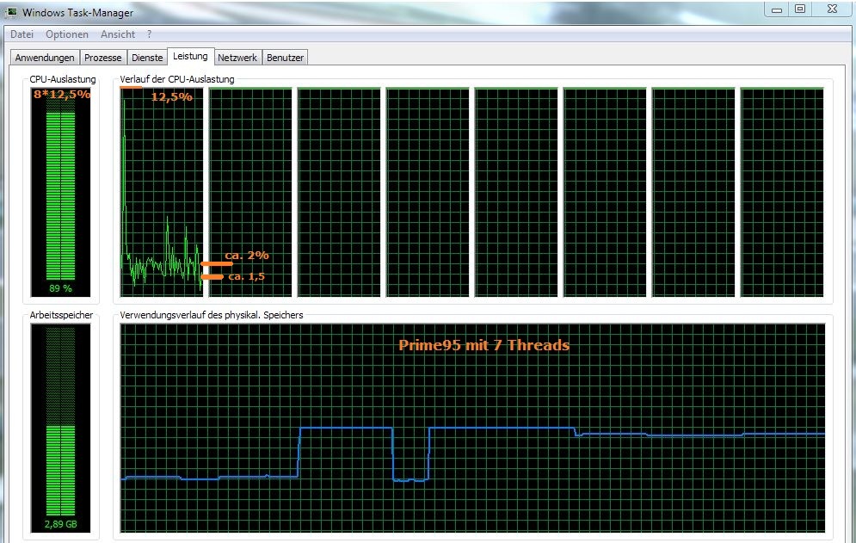Open the Dienste tab
The image size is (856, 543).
(147, 57)
